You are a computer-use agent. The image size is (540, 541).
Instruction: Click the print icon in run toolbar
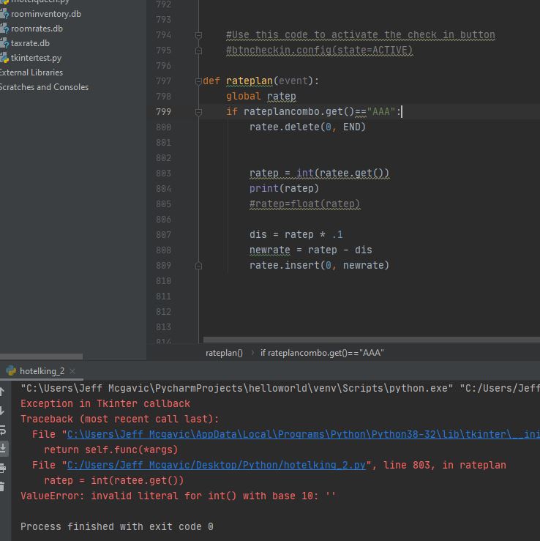[3, 468]
